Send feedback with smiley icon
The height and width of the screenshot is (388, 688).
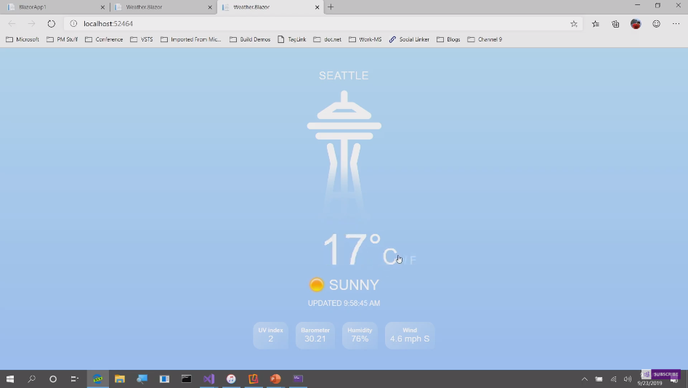coord(657,24)
